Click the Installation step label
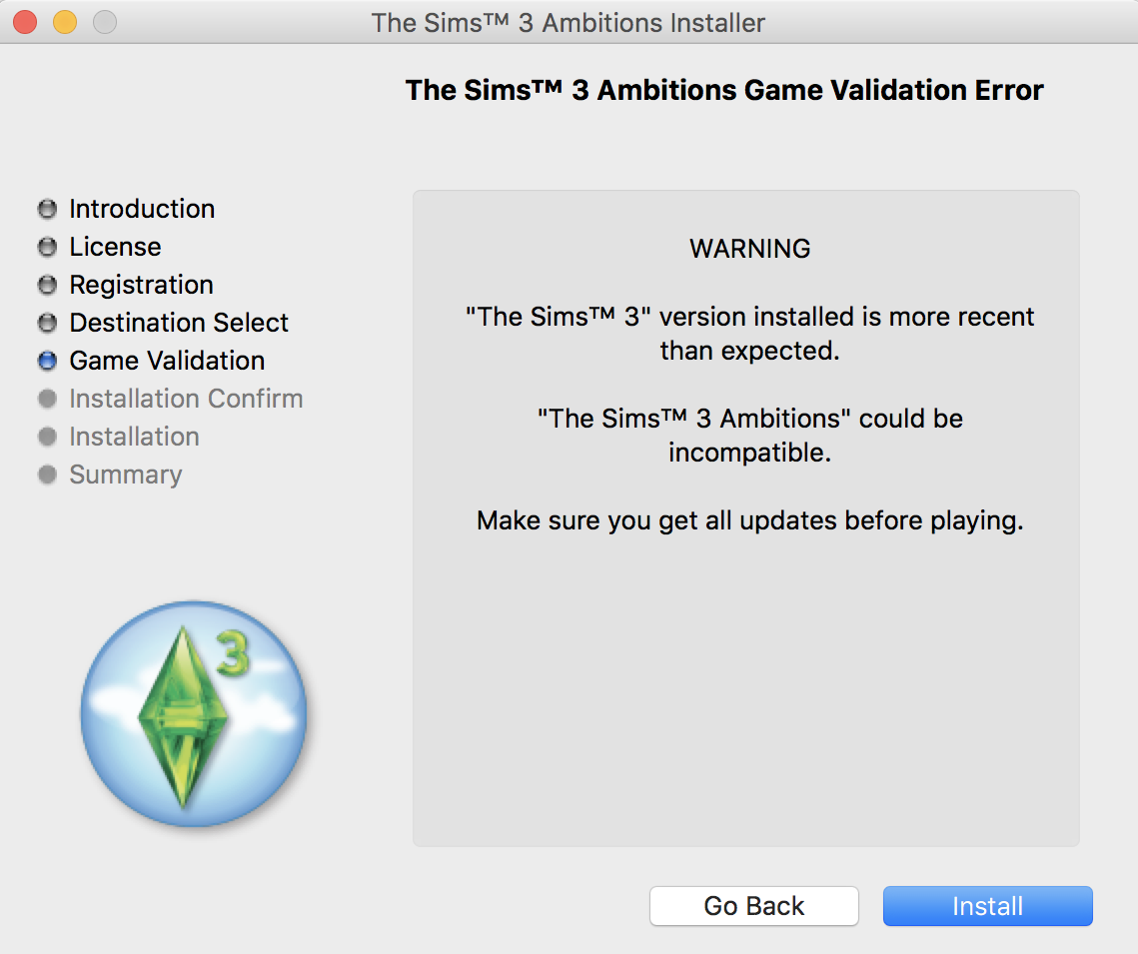The height and width of the screenshot is (954, 1138). 134,437
